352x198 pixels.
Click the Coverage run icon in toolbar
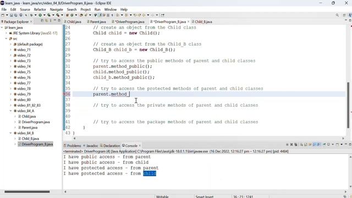pos(49,15)
